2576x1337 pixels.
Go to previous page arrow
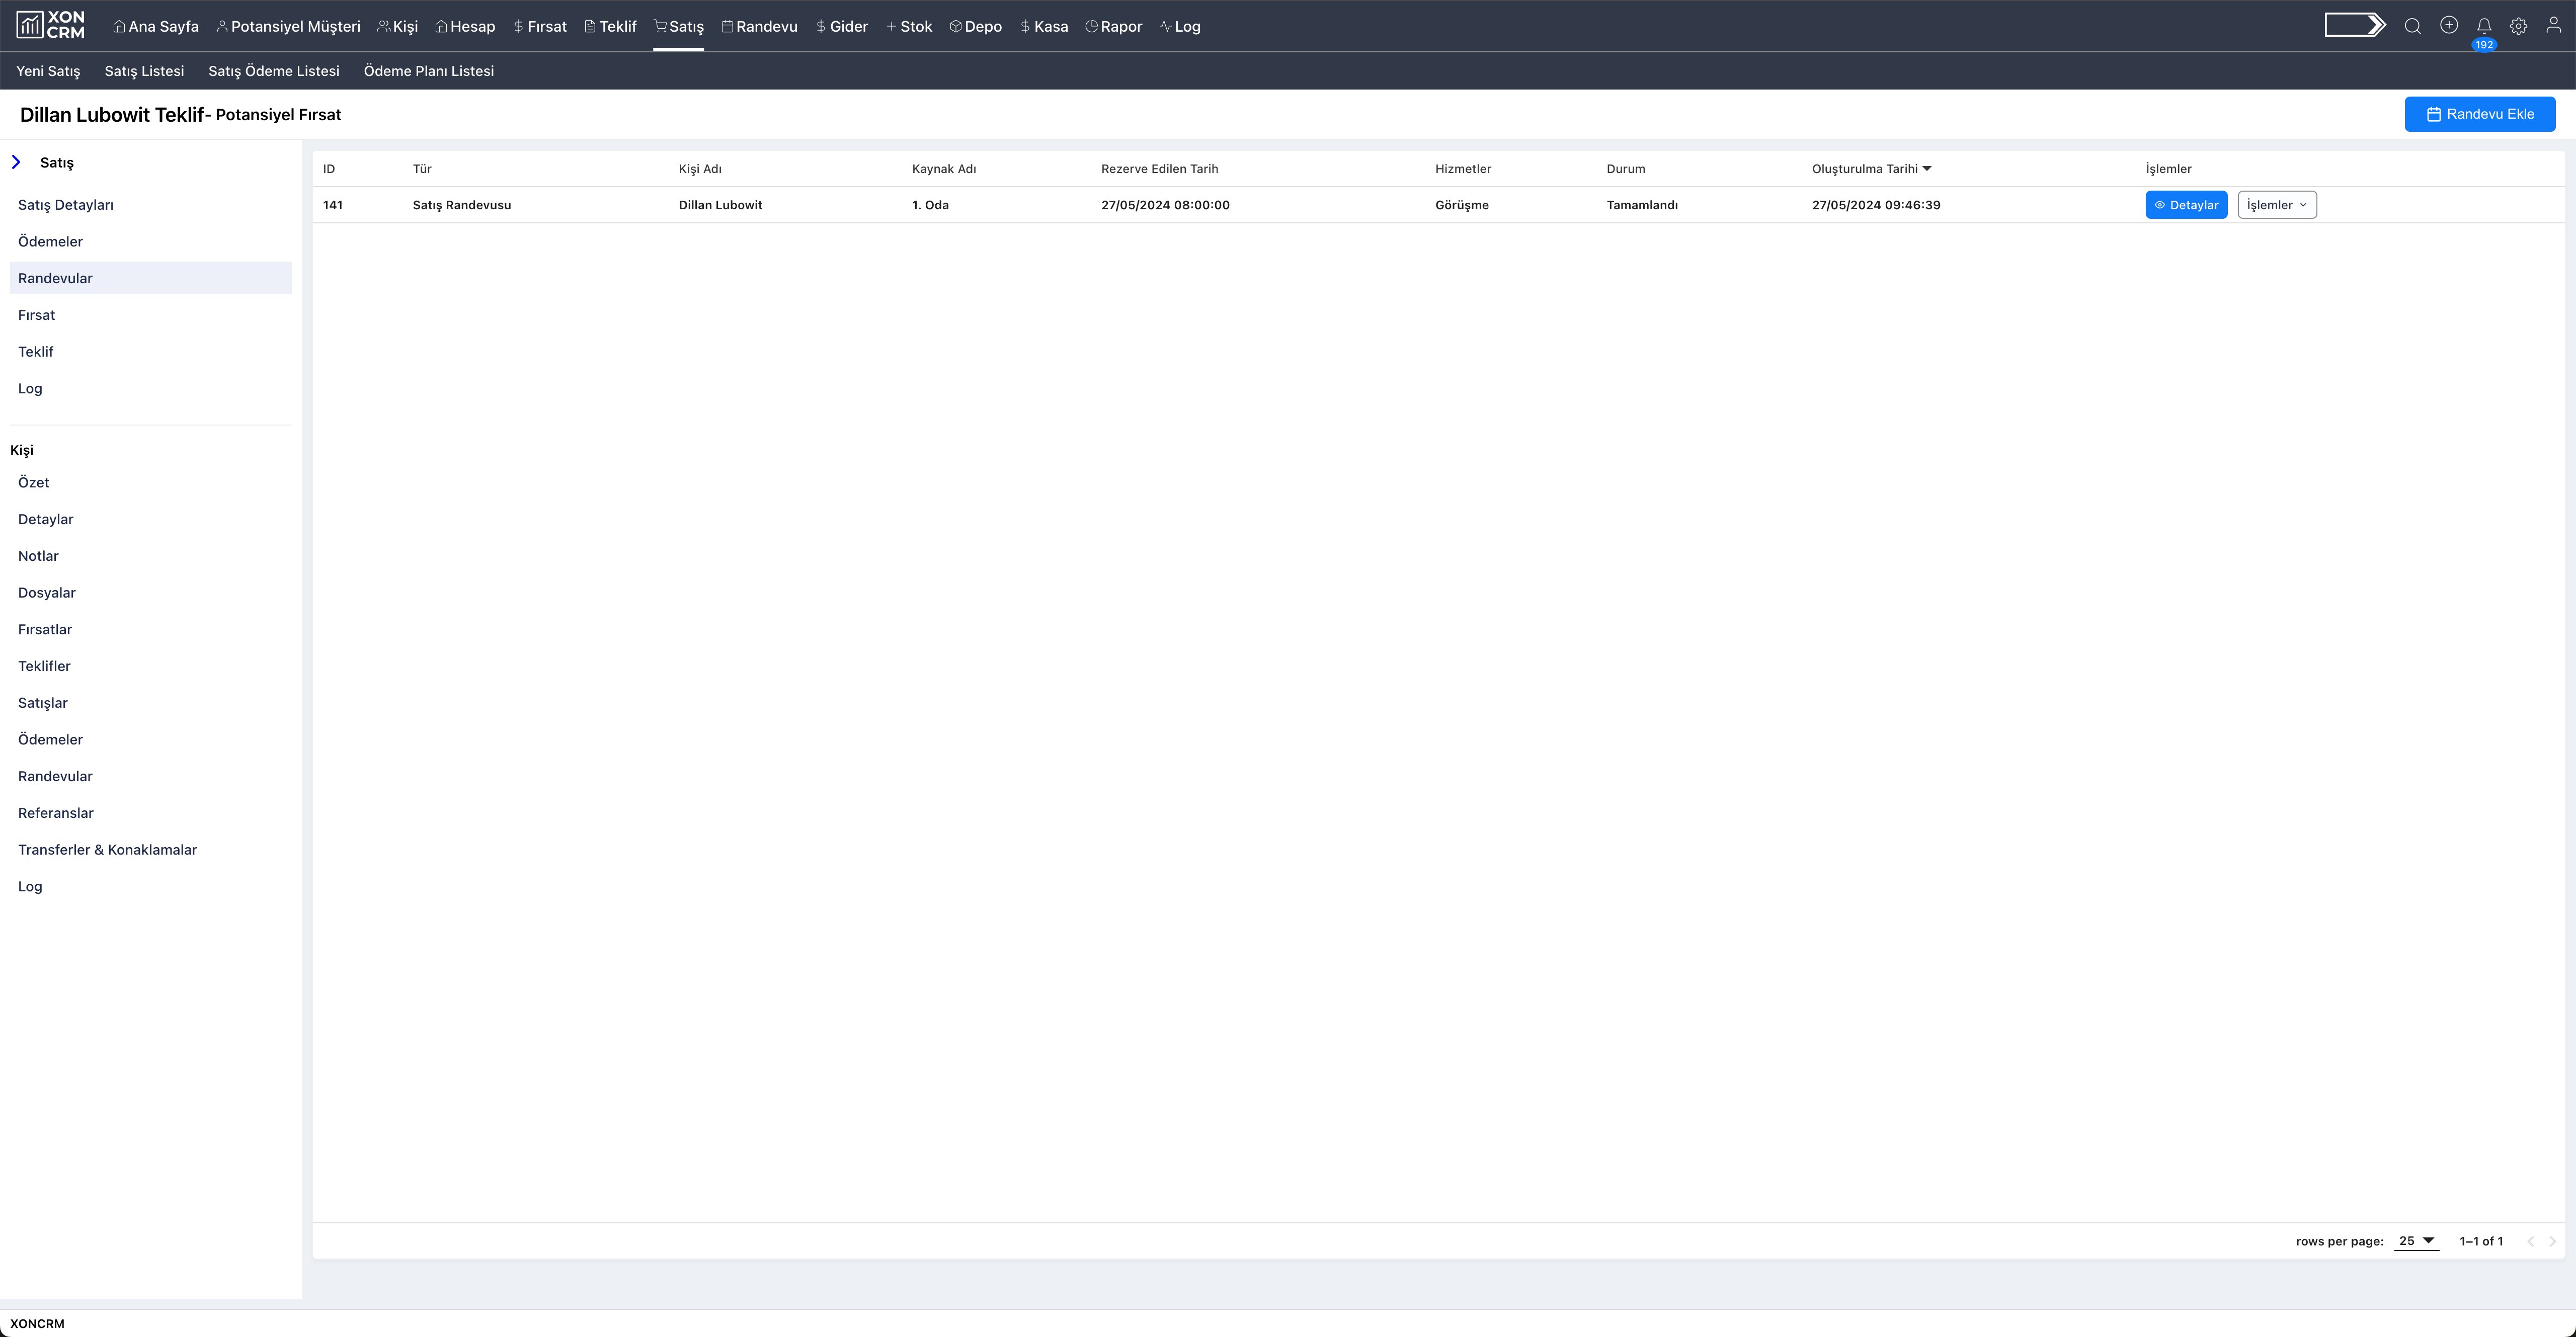(x=2530, y=1241)
